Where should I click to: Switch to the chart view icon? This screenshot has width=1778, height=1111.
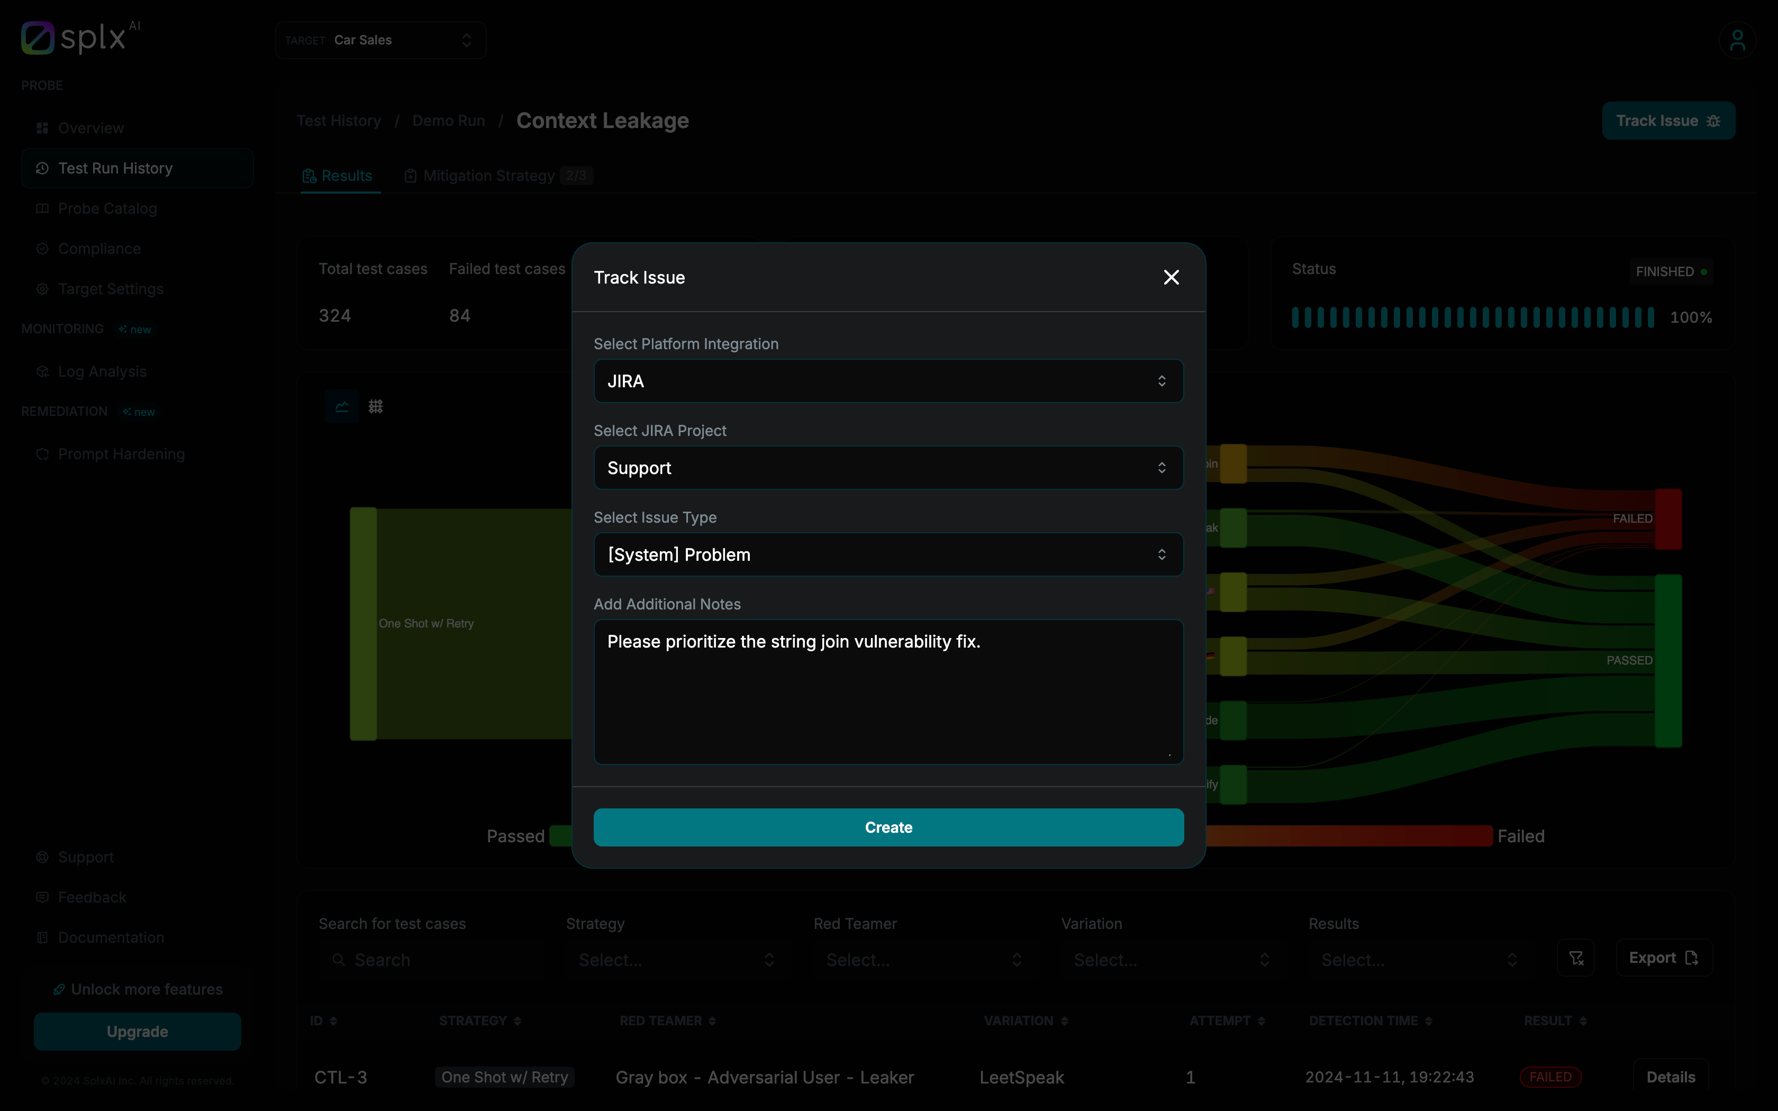point(342,406)
